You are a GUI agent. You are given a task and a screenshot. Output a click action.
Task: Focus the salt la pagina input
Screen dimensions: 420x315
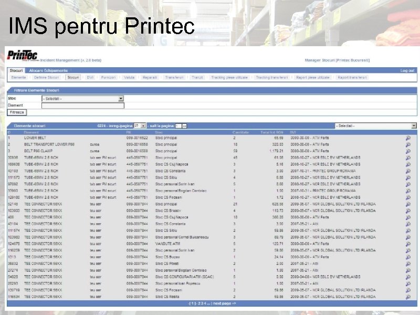coord(178,126)
